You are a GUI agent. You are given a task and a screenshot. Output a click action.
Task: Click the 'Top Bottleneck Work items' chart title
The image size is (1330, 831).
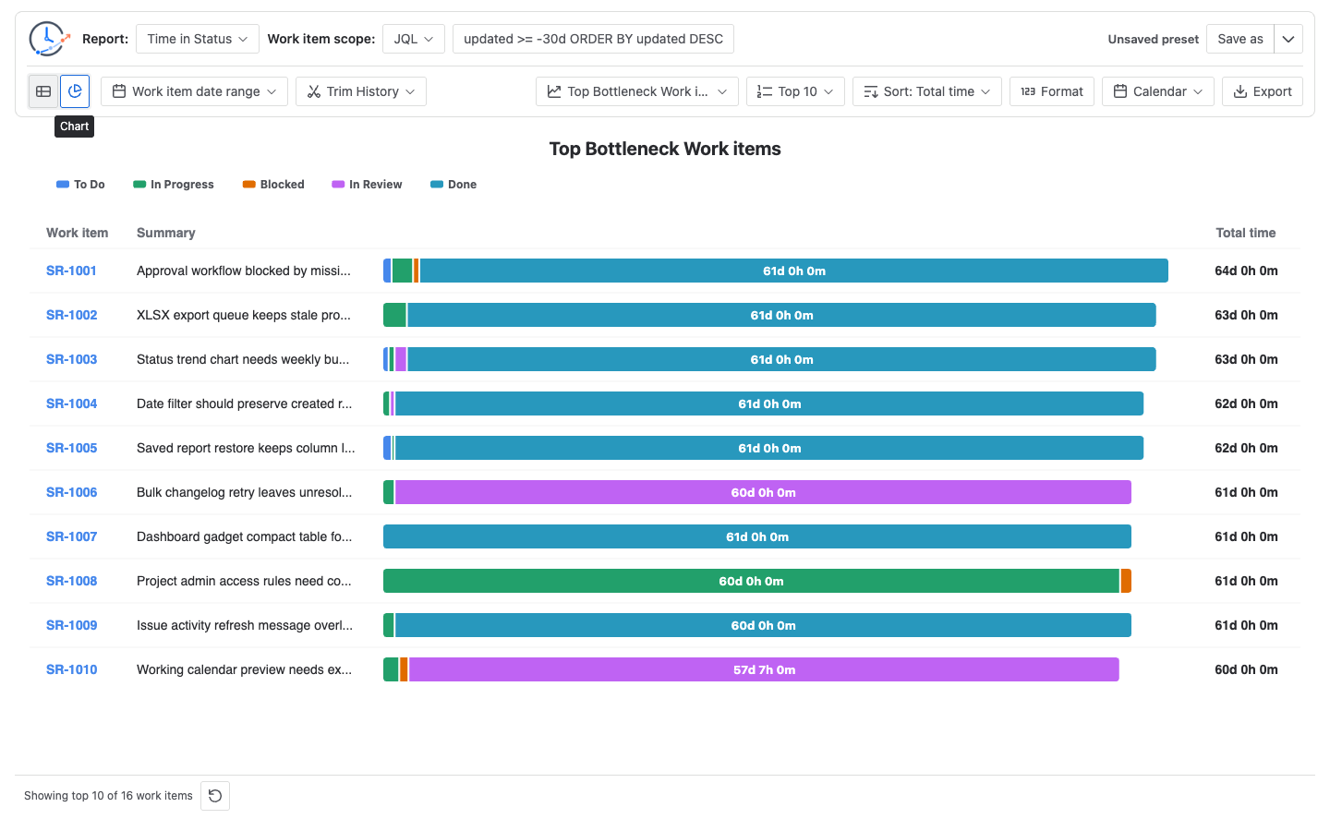665,149
